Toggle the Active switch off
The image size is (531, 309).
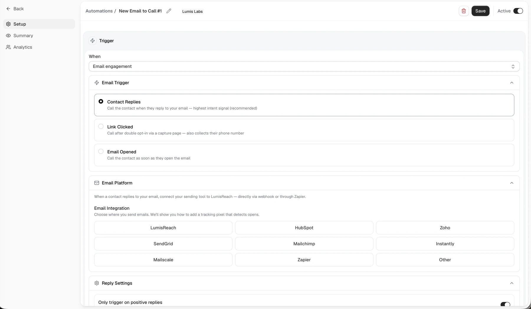coord(518,11)
